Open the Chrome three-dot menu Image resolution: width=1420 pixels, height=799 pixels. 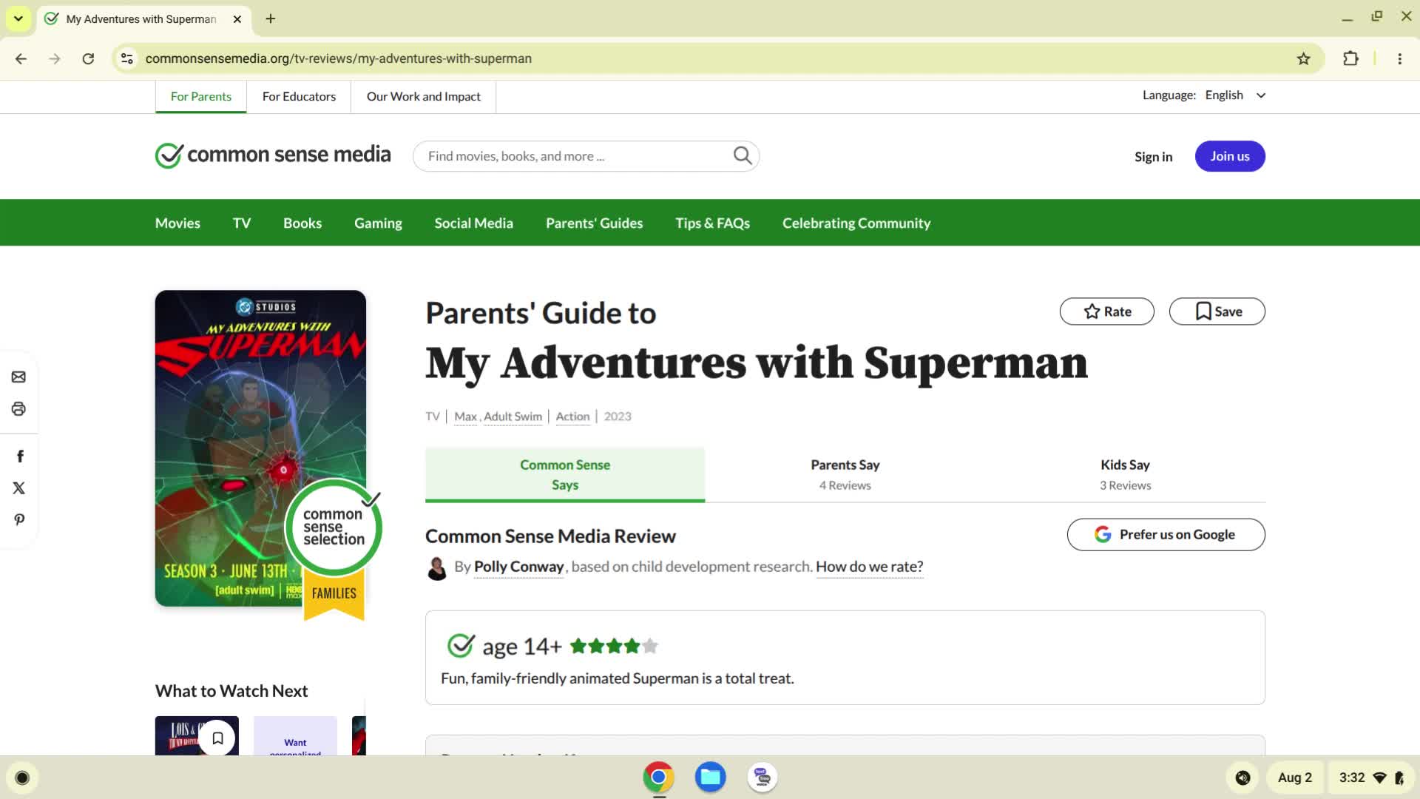[1399, 58]
